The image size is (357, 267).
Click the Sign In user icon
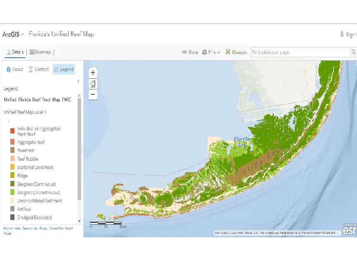point(342,34)
